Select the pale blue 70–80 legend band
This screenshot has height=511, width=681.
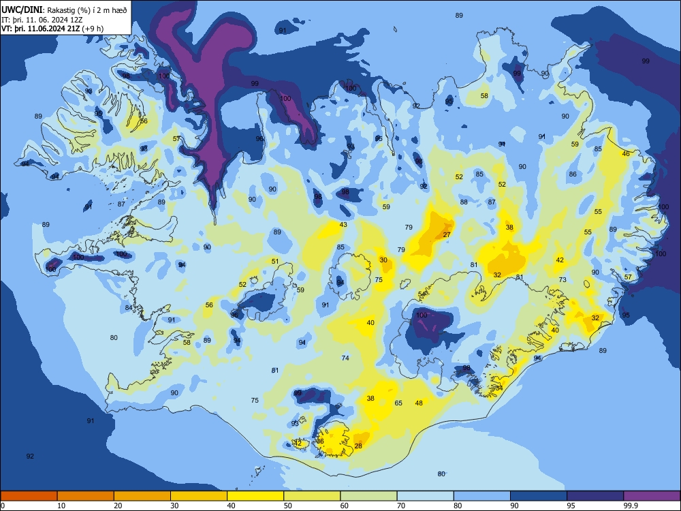[x=425, y=496]
